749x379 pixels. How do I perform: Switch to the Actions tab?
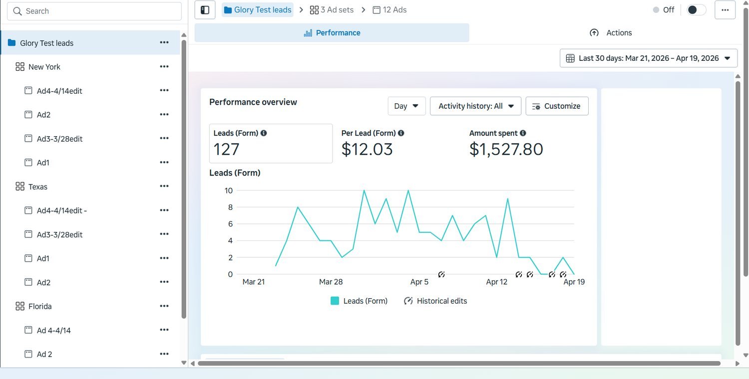pyautogui.click(x=611, y=33)
